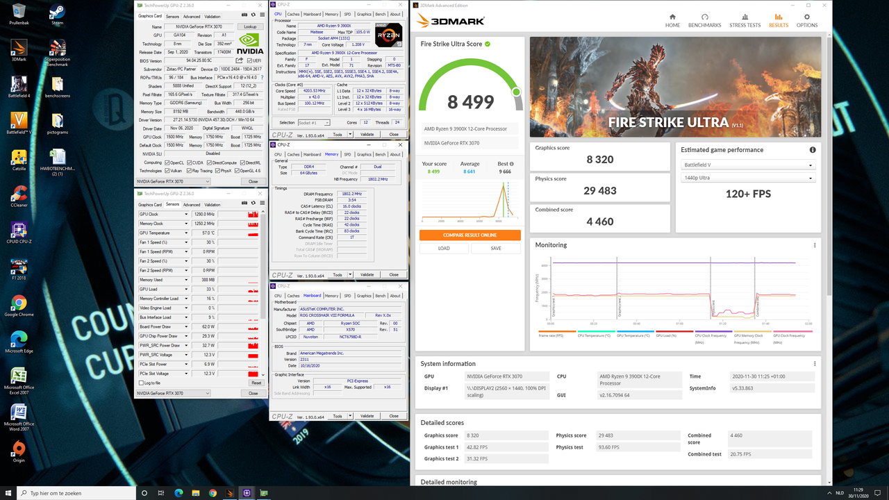Click the refresh icon in GPU-Z Graphics Card window
The height and width of the screenshot is (500, 889).
coord(252,16)
